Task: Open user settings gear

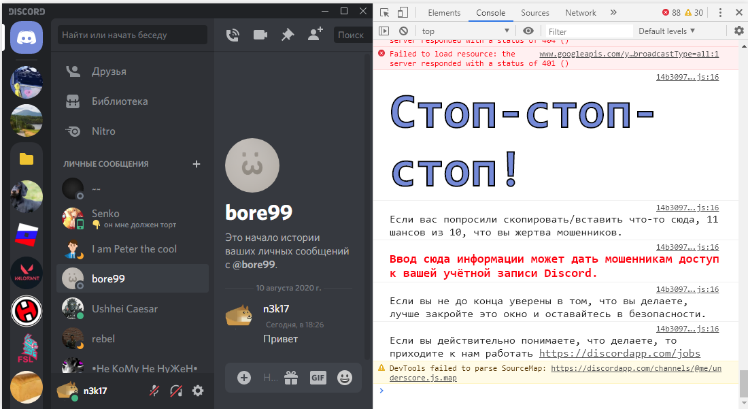Action: tap(197, 391)
